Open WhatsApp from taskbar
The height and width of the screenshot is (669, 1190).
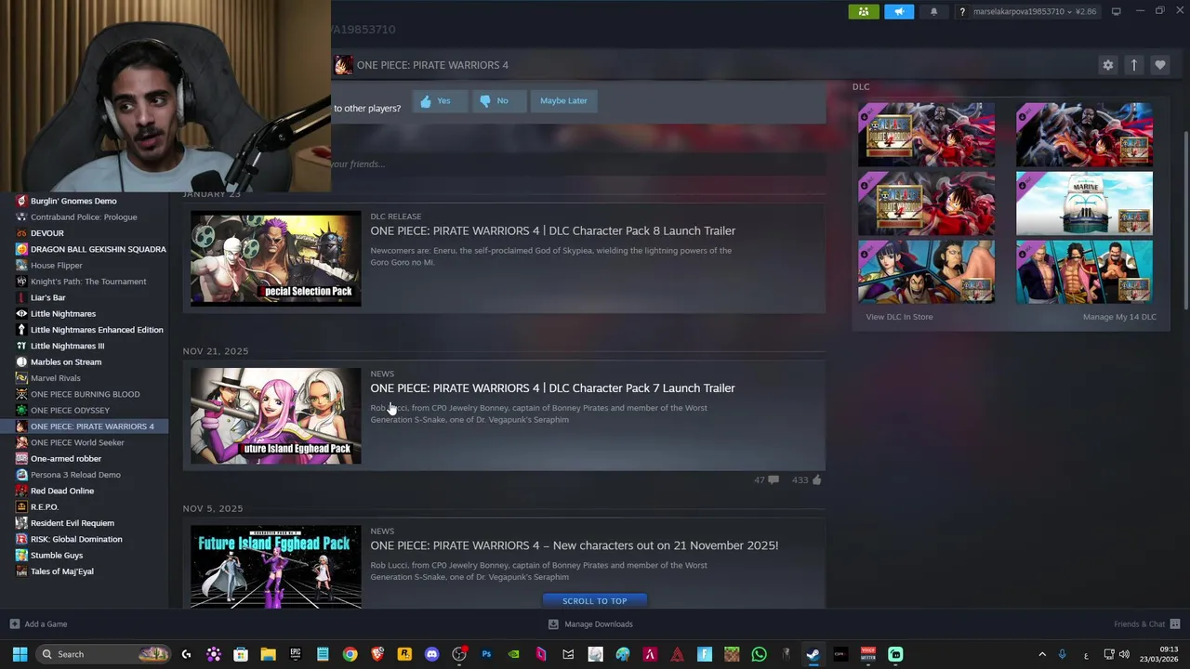click(759, 654)
